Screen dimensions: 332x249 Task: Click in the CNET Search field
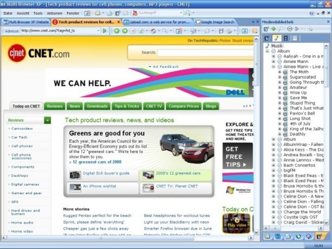coord(205,53)
